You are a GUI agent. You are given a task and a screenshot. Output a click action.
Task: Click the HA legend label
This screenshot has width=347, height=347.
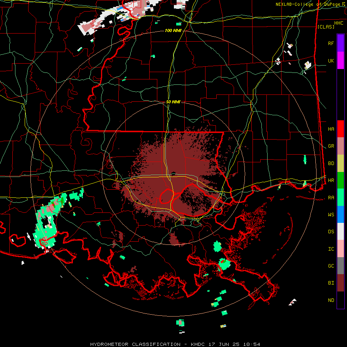click(x=331, y=129)
